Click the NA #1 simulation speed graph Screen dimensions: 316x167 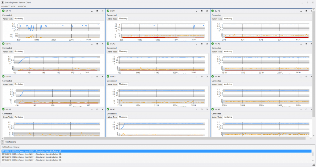(x=60, y=27)
